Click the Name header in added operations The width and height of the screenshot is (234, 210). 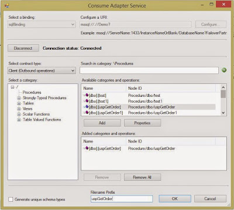tap(104, 141)
